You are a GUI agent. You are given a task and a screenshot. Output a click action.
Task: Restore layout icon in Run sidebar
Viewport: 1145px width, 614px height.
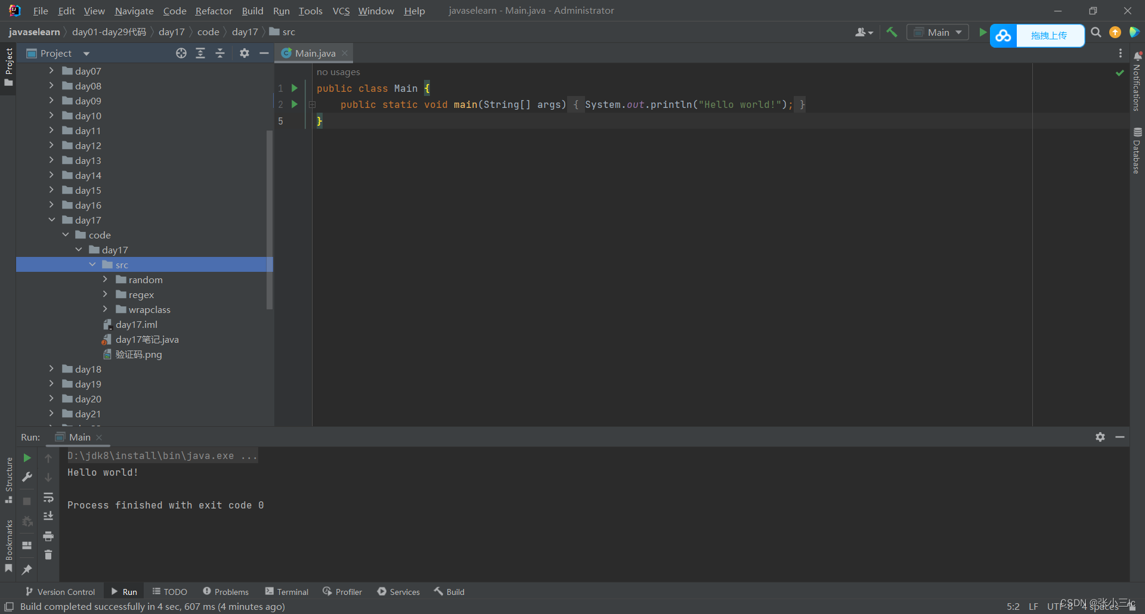[27, 545]
